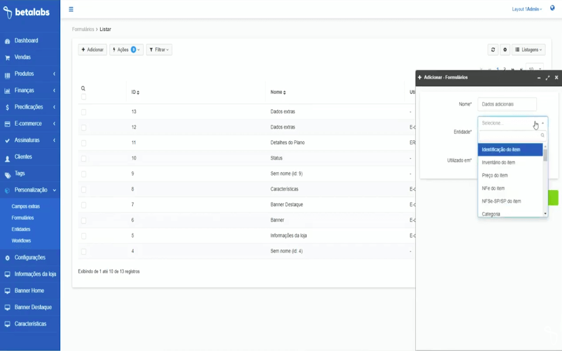Select NFe do item option
Viewport: 562px width, 351px height.
point(510,188)
